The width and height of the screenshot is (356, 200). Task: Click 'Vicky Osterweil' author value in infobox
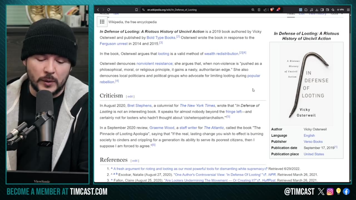[x=315, y=129]
